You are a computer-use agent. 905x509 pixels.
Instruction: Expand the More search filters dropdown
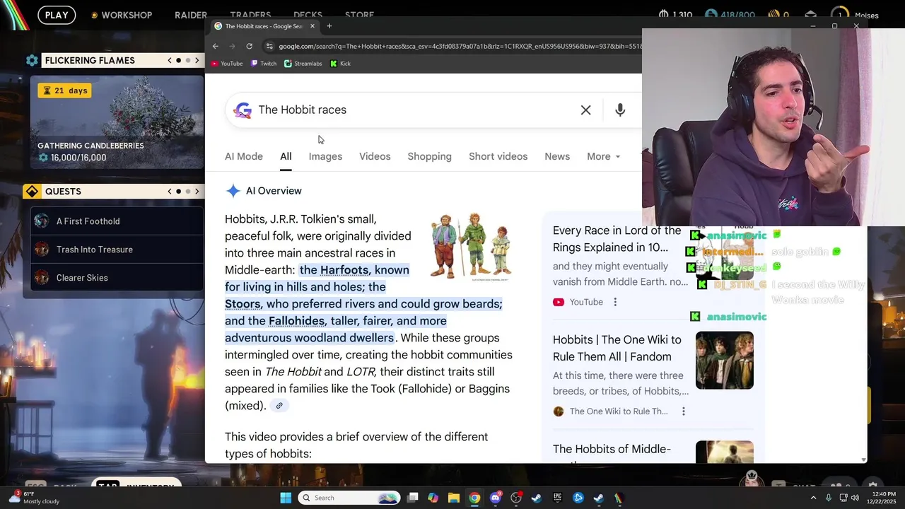603,156
